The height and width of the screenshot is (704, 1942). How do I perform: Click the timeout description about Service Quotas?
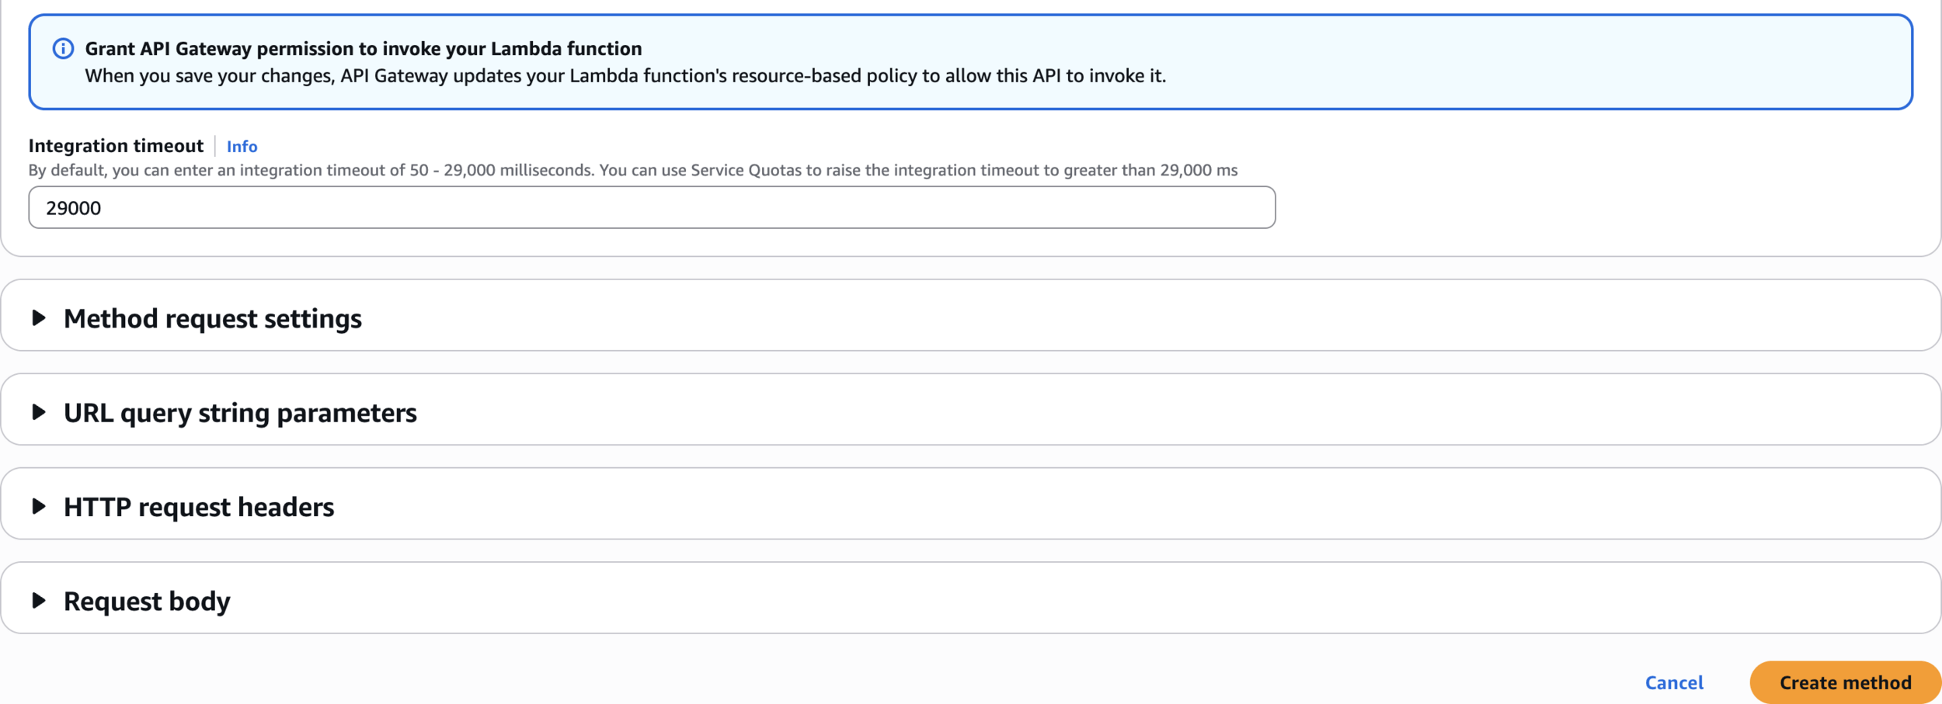tap(633, 170)
